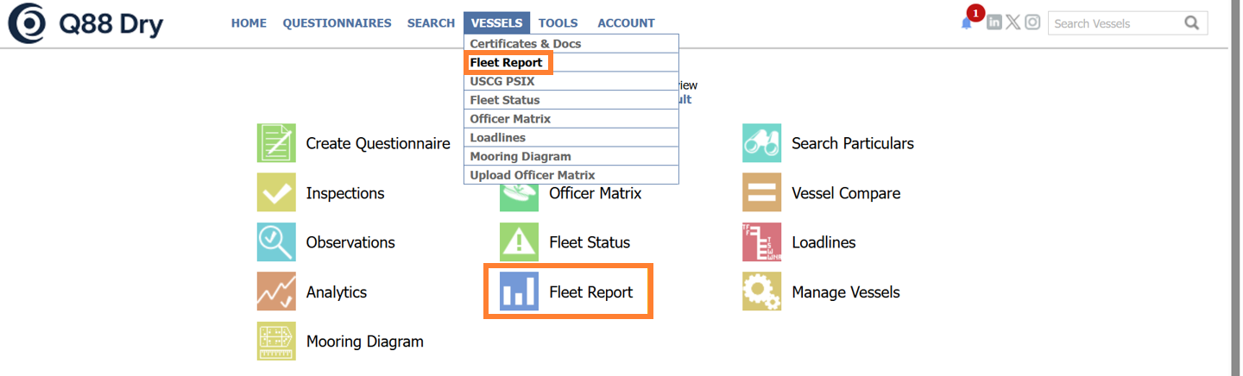Screen dimensions: 1243x376
Task: Click the Fleet Status warning icon
Action: coord(519,242)
